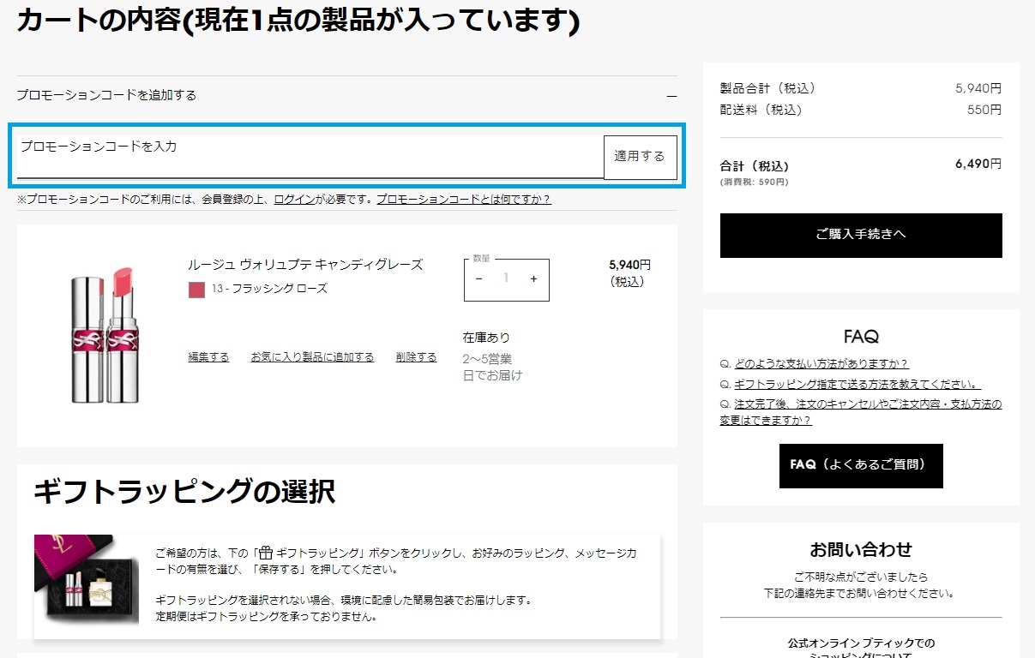Screen dimensions: 1035x658
Task: Open the ログイン login link
Action: point(294,200)
